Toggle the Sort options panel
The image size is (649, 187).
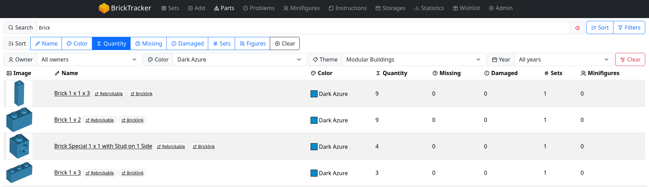click(600, 28)
